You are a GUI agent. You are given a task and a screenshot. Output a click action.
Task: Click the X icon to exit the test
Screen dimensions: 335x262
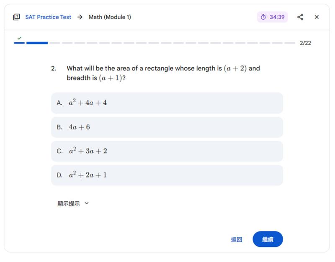click(317, 17)
